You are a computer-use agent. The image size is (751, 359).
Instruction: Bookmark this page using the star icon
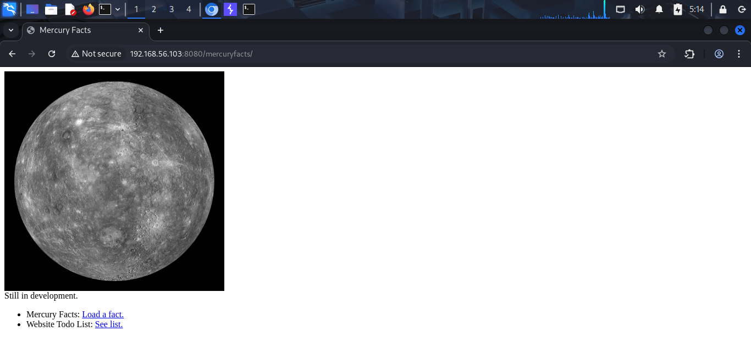click(x=662, y=53)
